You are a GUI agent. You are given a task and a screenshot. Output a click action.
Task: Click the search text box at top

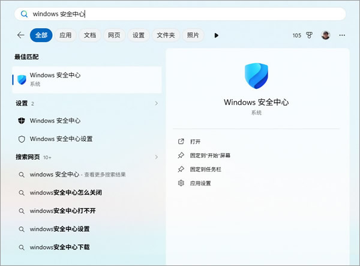click(180, 13)
